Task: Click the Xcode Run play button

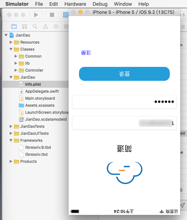Action: [x=36, y=15]
